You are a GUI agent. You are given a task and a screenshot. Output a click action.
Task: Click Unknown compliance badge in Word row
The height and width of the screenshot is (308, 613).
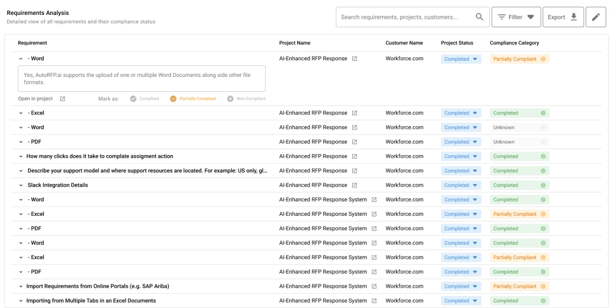[x=520, y=128]
